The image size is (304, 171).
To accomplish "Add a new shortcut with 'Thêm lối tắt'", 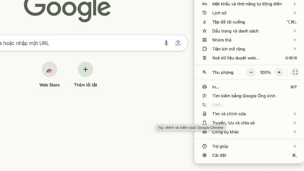I will pyautogui.click(x=85, y=74).
